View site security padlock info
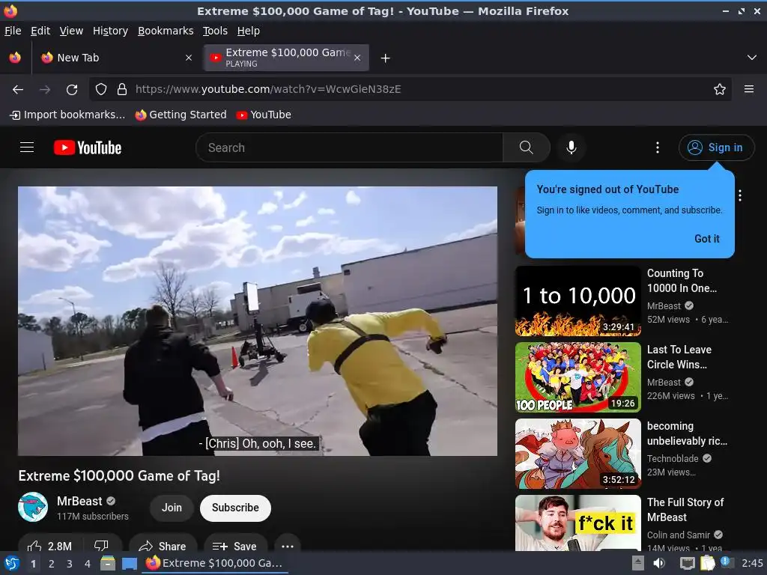767x575 pixels. [122, 89]
